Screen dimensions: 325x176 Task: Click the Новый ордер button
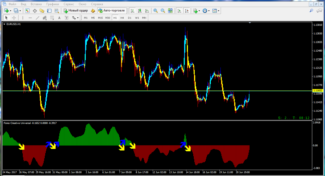click(x=76, y=11)
